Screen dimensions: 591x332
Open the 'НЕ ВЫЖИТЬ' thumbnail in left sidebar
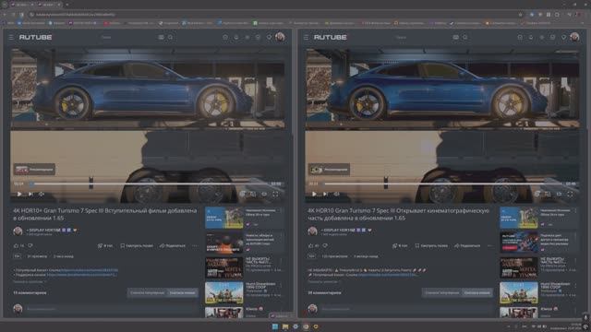[223, 267]
